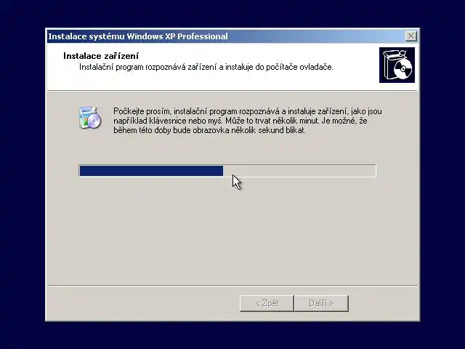Screen dimensions: 465x349
Task: Click the software package icon beside the wait message
Action: (89, 118)
